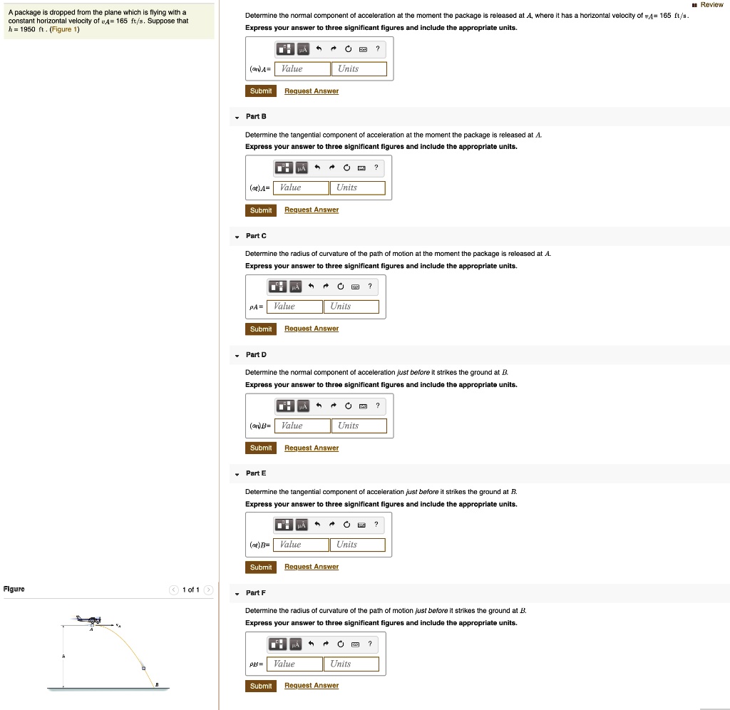Submit the Part E answer

[261, 567]
